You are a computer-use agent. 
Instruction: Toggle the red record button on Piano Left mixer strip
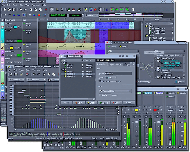click(155, 110)
